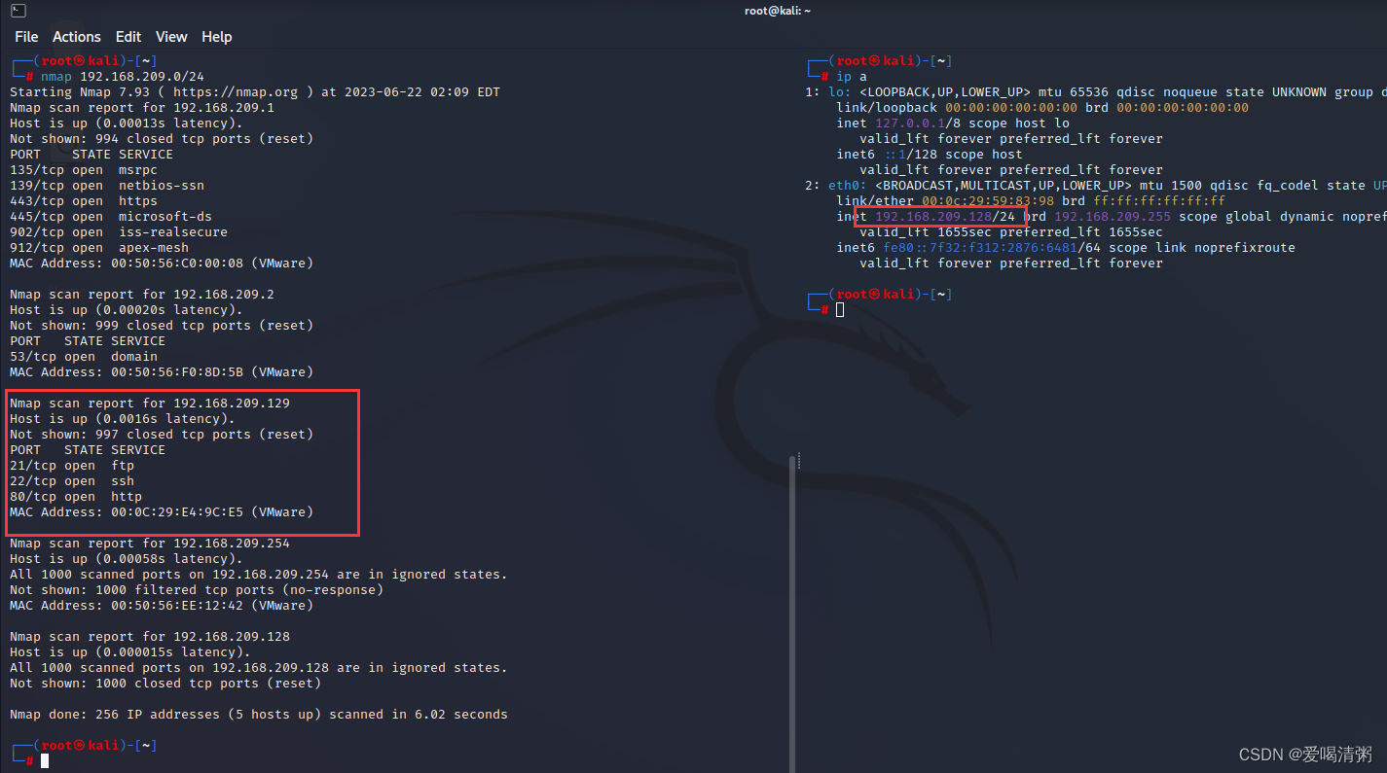Click the split-pane divider handle dots
The width and height of the screenshot is (1387, 773).
pyautogui.click(x=798, y=461)
